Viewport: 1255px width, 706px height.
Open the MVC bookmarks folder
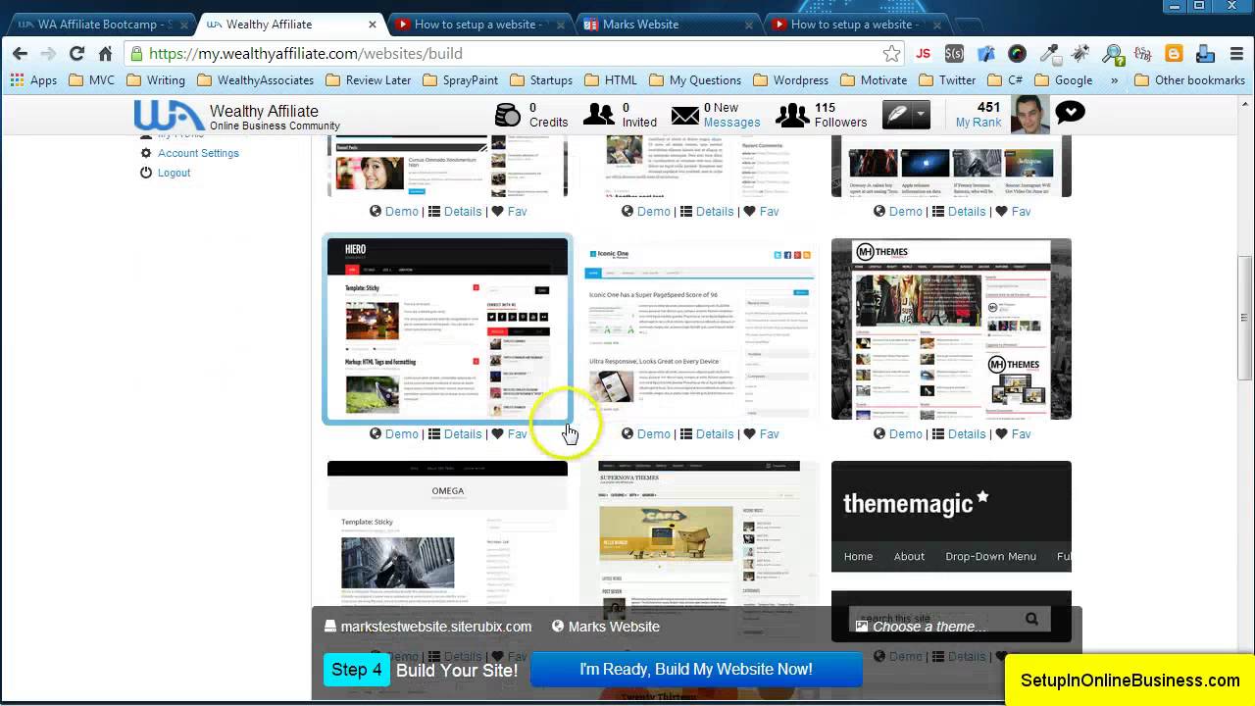[x=91, y=80]
